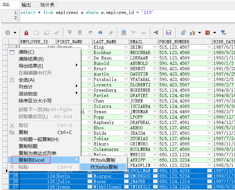The height and width of the screenshot is (190, 235).
Task: Click the post changes checkmark icon
Action: 57,33
